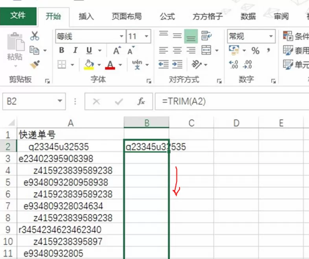Image resolution: width=309 pixels, height=259 pixels.
Task: Click the select-all corner triangle
Action: click(x=11, y=123)
